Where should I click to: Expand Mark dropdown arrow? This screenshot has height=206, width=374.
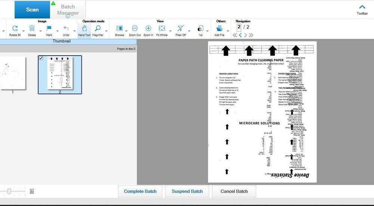click(58, 31)
